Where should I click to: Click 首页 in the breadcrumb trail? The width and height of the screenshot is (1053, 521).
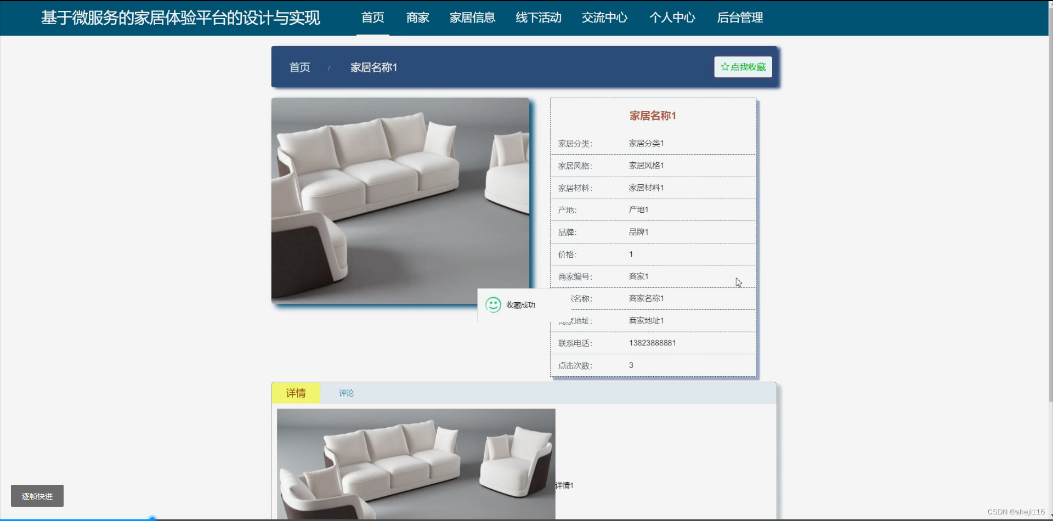[299, 67]
